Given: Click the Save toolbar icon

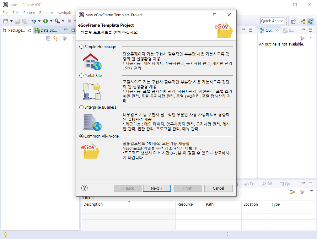Looking at the screenshot, I should click(x=17, y=21).
